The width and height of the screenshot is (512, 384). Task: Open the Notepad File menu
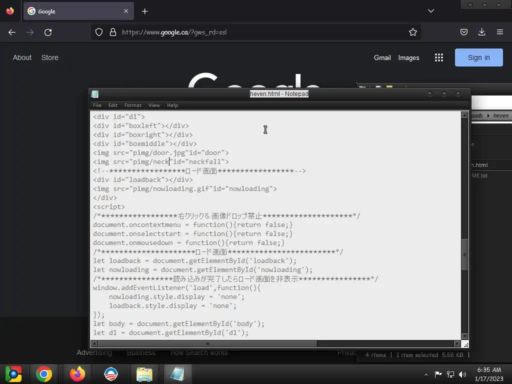tap(97, 105)
